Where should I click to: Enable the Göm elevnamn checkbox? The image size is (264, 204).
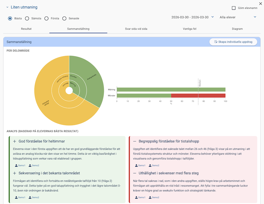point(233,8)
